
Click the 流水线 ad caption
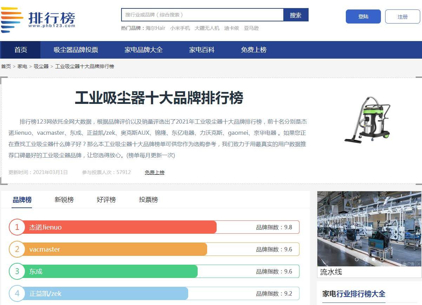pyautogui.click(x=331, y=272)
